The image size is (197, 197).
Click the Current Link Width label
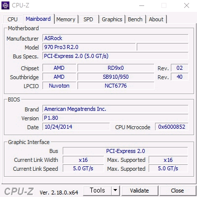(x=36, y=160)
